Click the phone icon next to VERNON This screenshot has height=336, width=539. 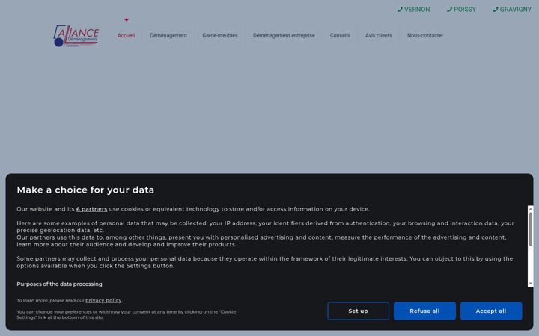400,10
